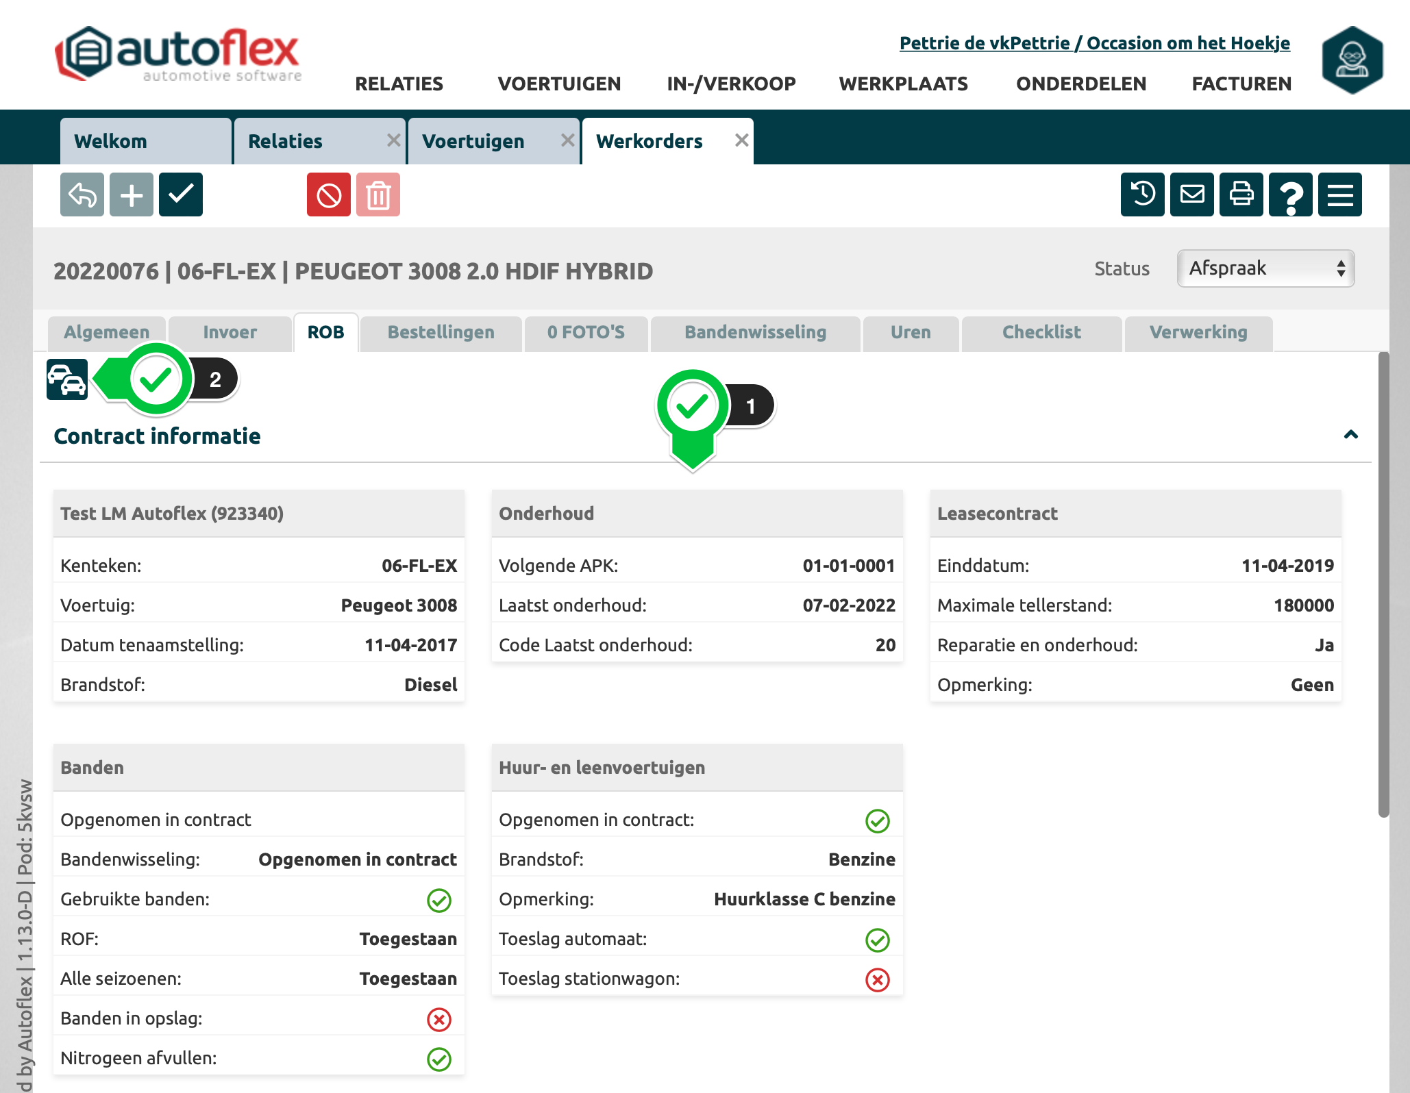Click the checkmark save icon
The image size is (1410, 1093).
[181, 195]
